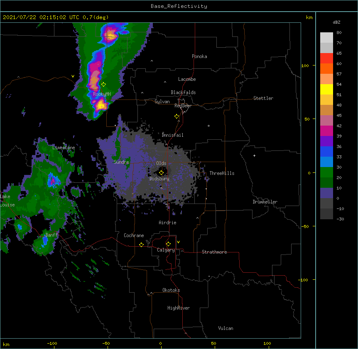Click the 50 tick on bottom km axis
The height and width of the screenshot is (349, 358).
click(213, 343)
